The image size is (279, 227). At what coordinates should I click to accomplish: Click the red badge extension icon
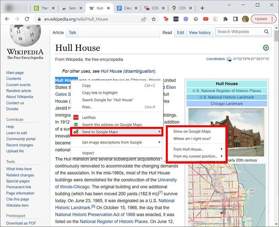click(206, 19)
